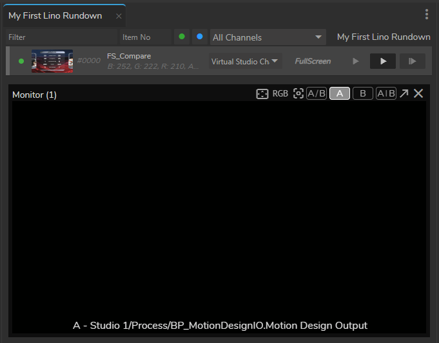Image resolution: width=439 pixels, height=343 pixels.
Task: Select the My First Lino Rundown tab
Action: (55, 15)
